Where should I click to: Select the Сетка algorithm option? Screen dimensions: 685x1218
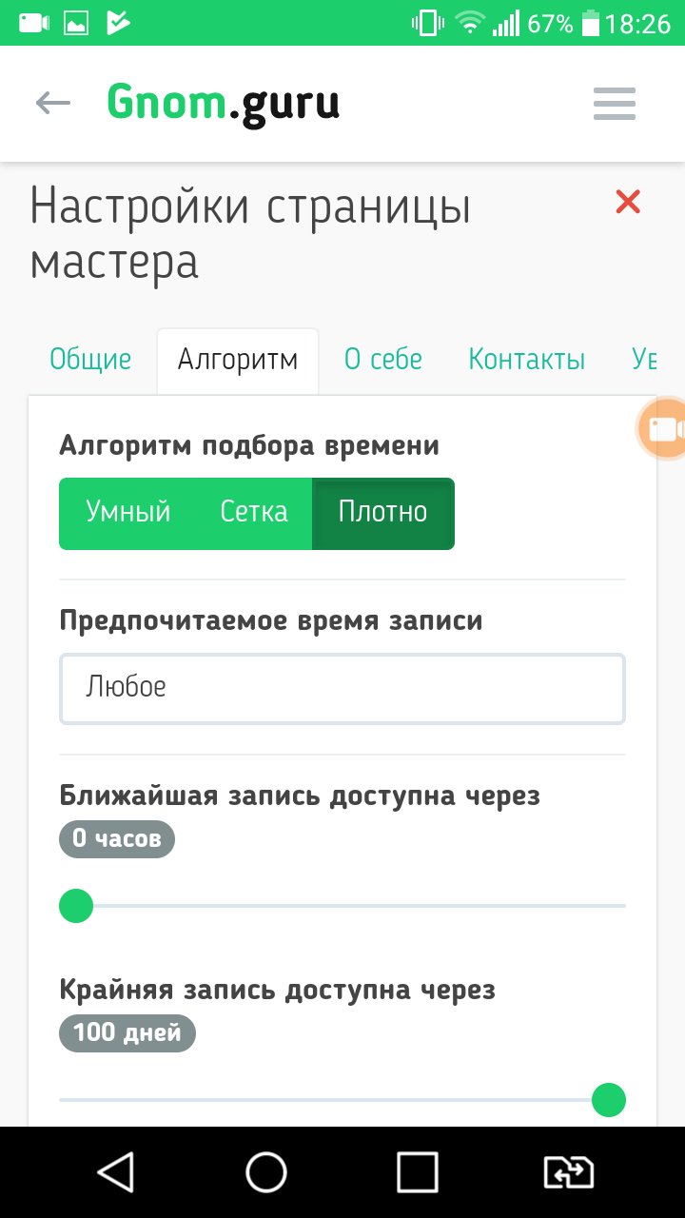click(x=254, y=513)
